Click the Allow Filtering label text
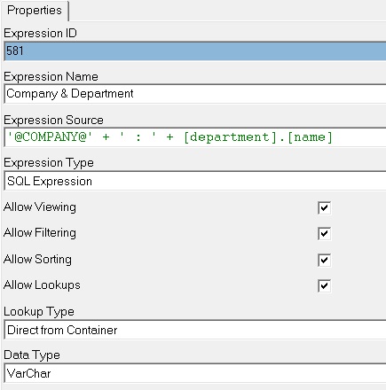The image size is (386, 390). click(x=40, y=233)
